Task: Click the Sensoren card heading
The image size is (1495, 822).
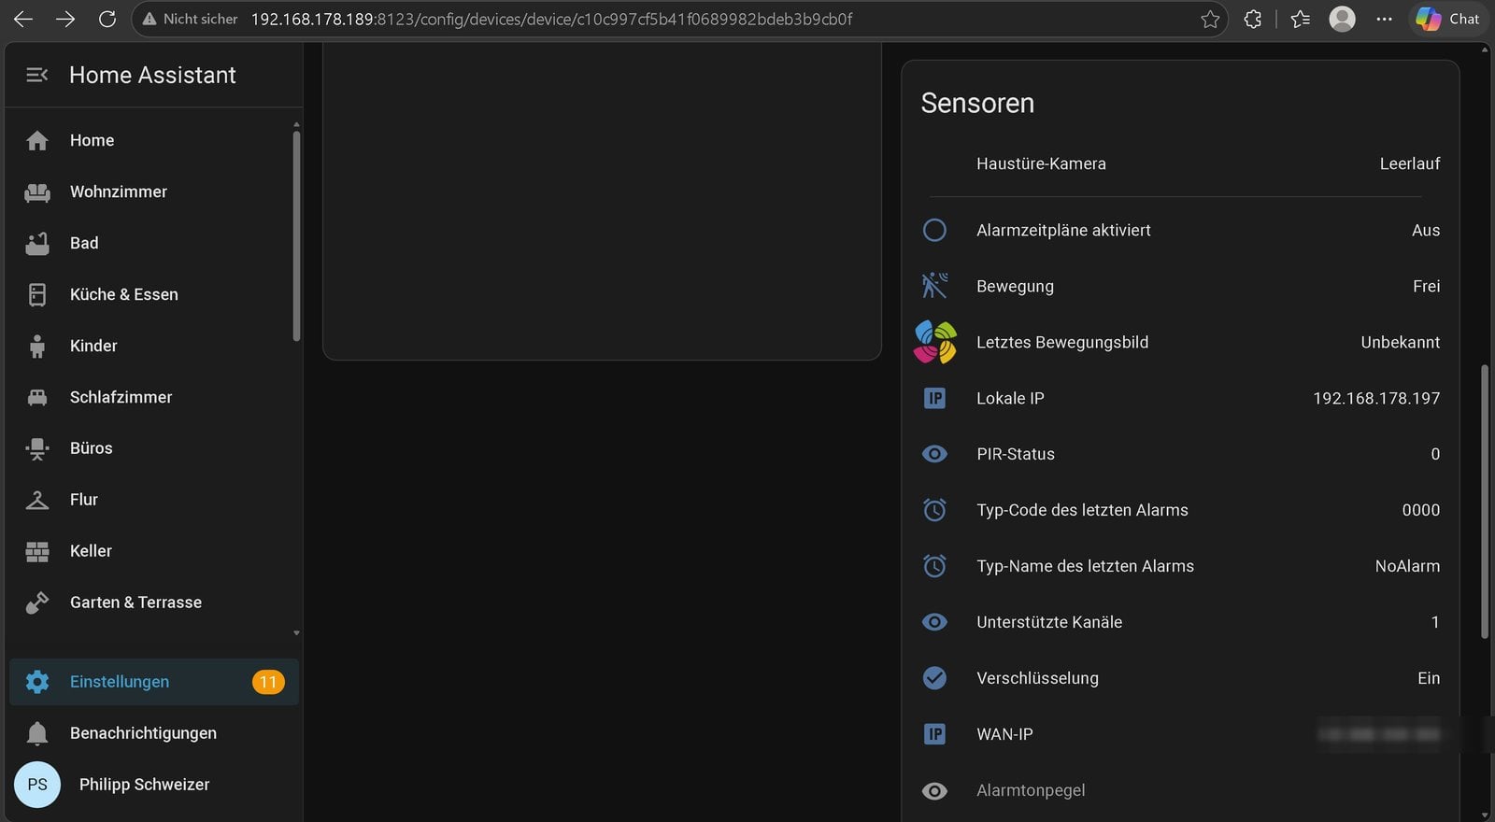Action: click(977, 103)
